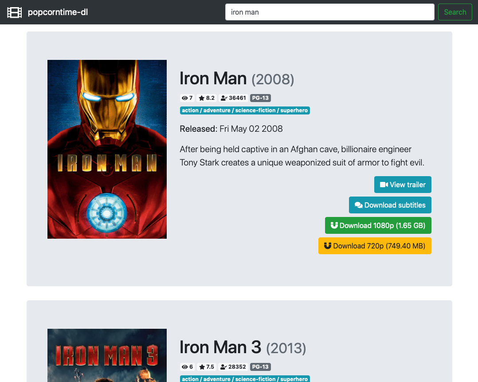Open the popcorntime-dl home link
Image resolution: width=478 pixels, height=382 pixels.
click(x=58, y=12)
